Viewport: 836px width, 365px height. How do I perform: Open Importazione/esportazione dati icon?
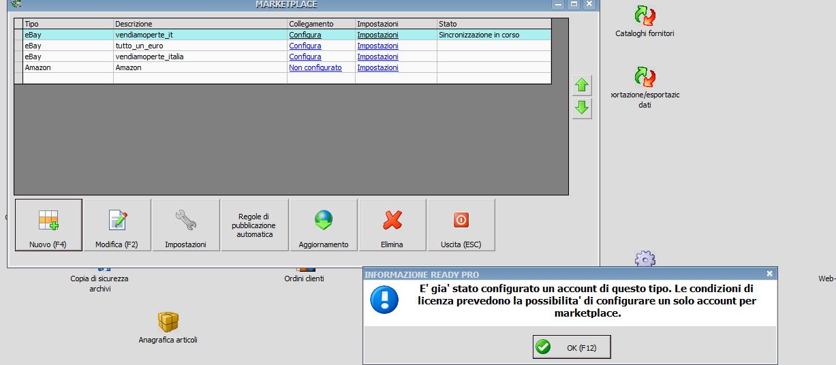click(645, 87)
